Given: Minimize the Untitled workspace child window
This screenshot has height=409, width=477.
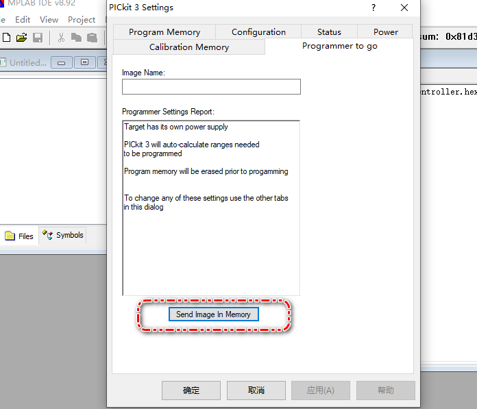Looking at the screenshot, I should click(x=62, y=62).
